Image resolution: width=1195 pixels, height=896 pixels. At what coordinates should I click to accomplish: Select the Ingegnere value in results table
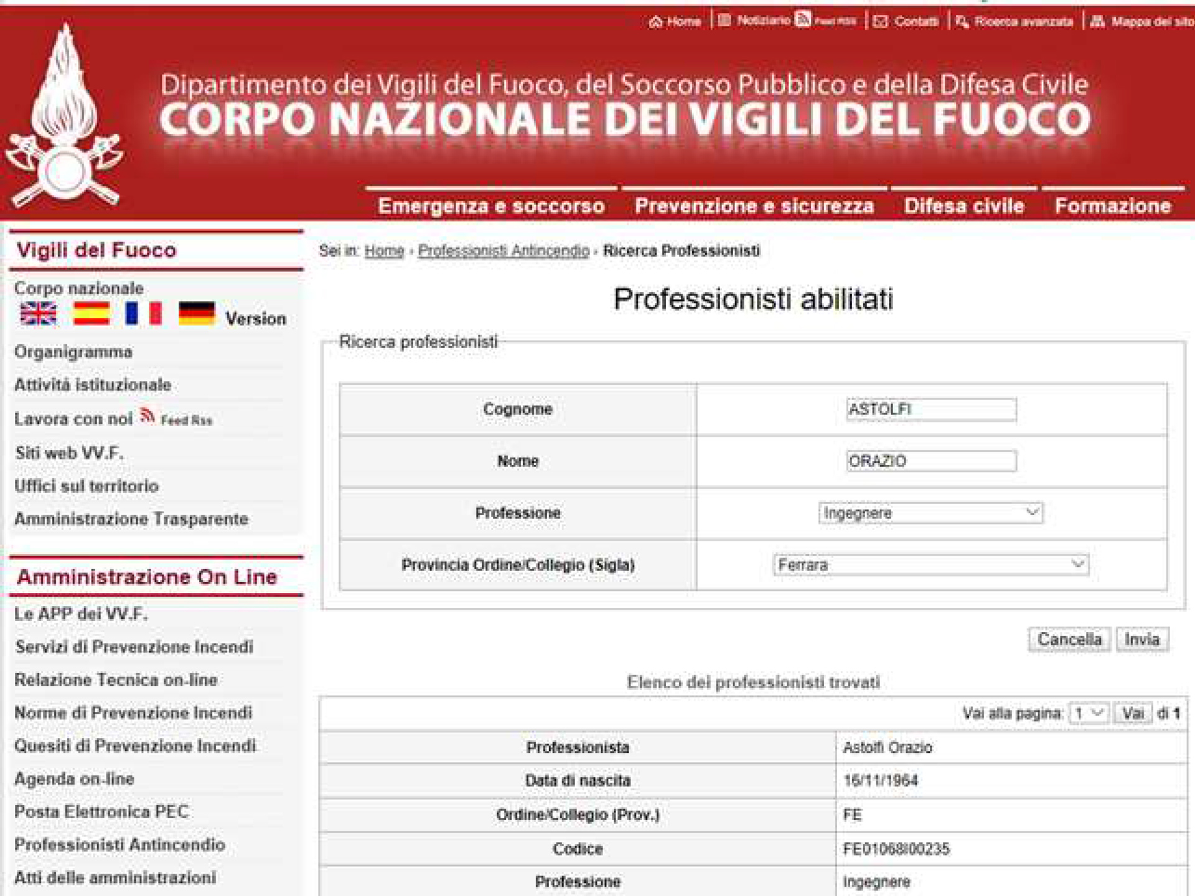click(1011, 882)
